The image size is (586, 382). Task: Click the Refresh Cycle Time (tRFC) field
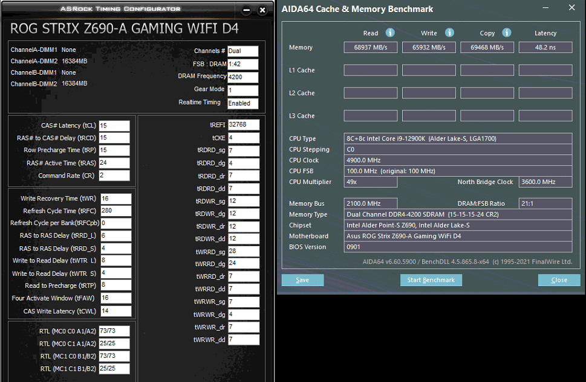(116, 211)
